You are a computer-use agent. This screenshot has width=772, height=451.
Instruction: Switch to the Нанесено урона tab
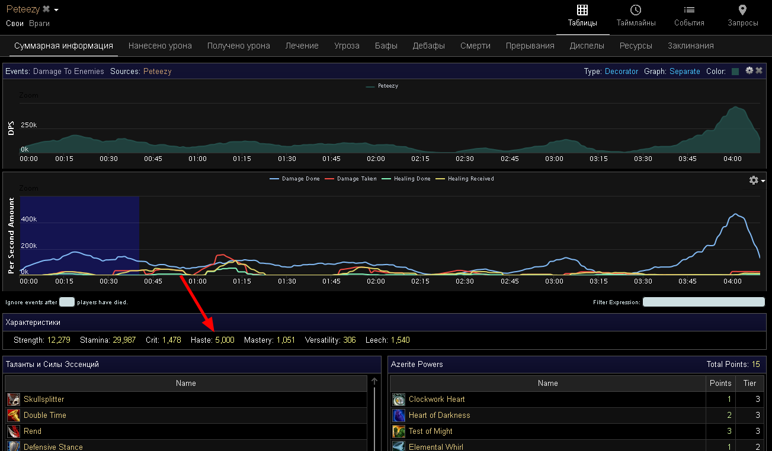[160, 46]
